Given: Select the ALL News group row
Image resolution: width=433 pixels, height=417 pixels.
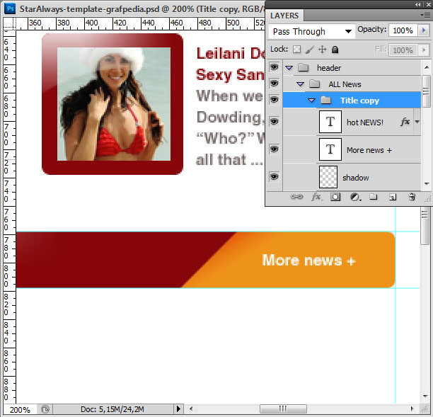Looking at the screenshot, I should pyautogui.click(x=352, y=84).
